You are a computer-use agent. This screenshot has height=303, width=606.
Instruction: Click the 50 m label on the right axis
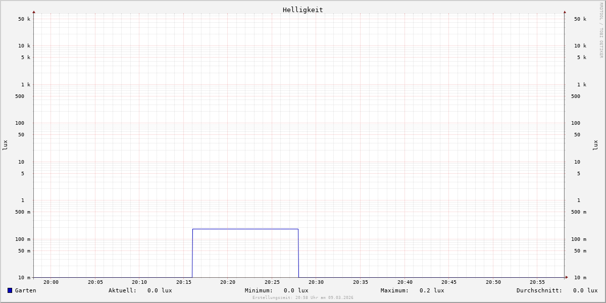580,251
